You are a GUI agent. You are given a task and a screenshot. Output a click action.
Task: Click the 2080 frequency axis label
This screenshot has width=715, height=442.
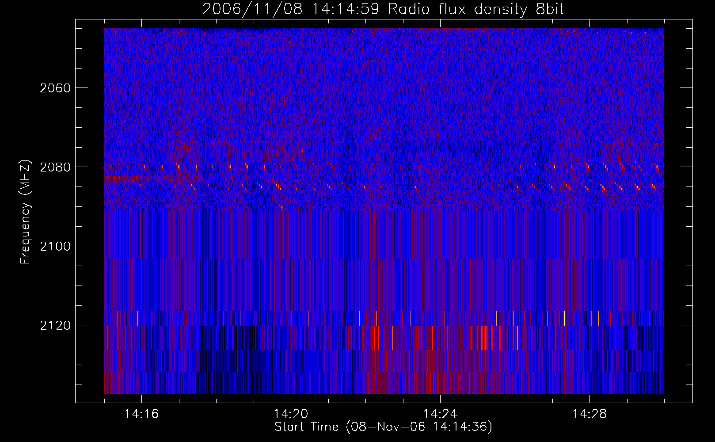click(x=55, y=167)
